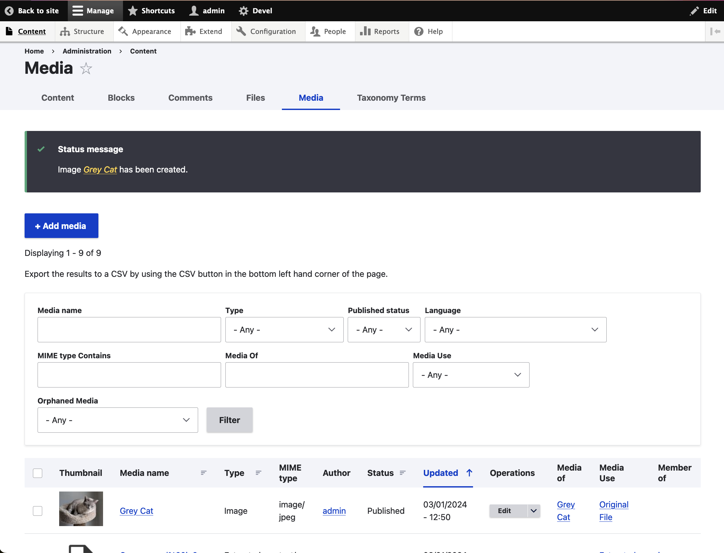Expand the Orphaned Media dropdown
The height and width of the screenshot is (553, 724).
[118, 420]
